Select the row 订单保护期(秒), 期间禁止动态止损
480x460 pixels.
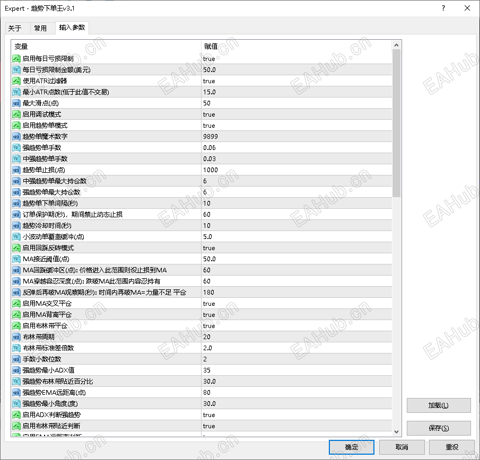click(x=202, y=215)
